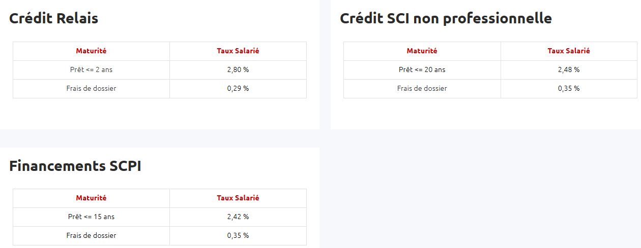Select 0,35 % fee in Financements SCPI table
The width and height of the screenshot is (641, 248).
tap(238, 235)
